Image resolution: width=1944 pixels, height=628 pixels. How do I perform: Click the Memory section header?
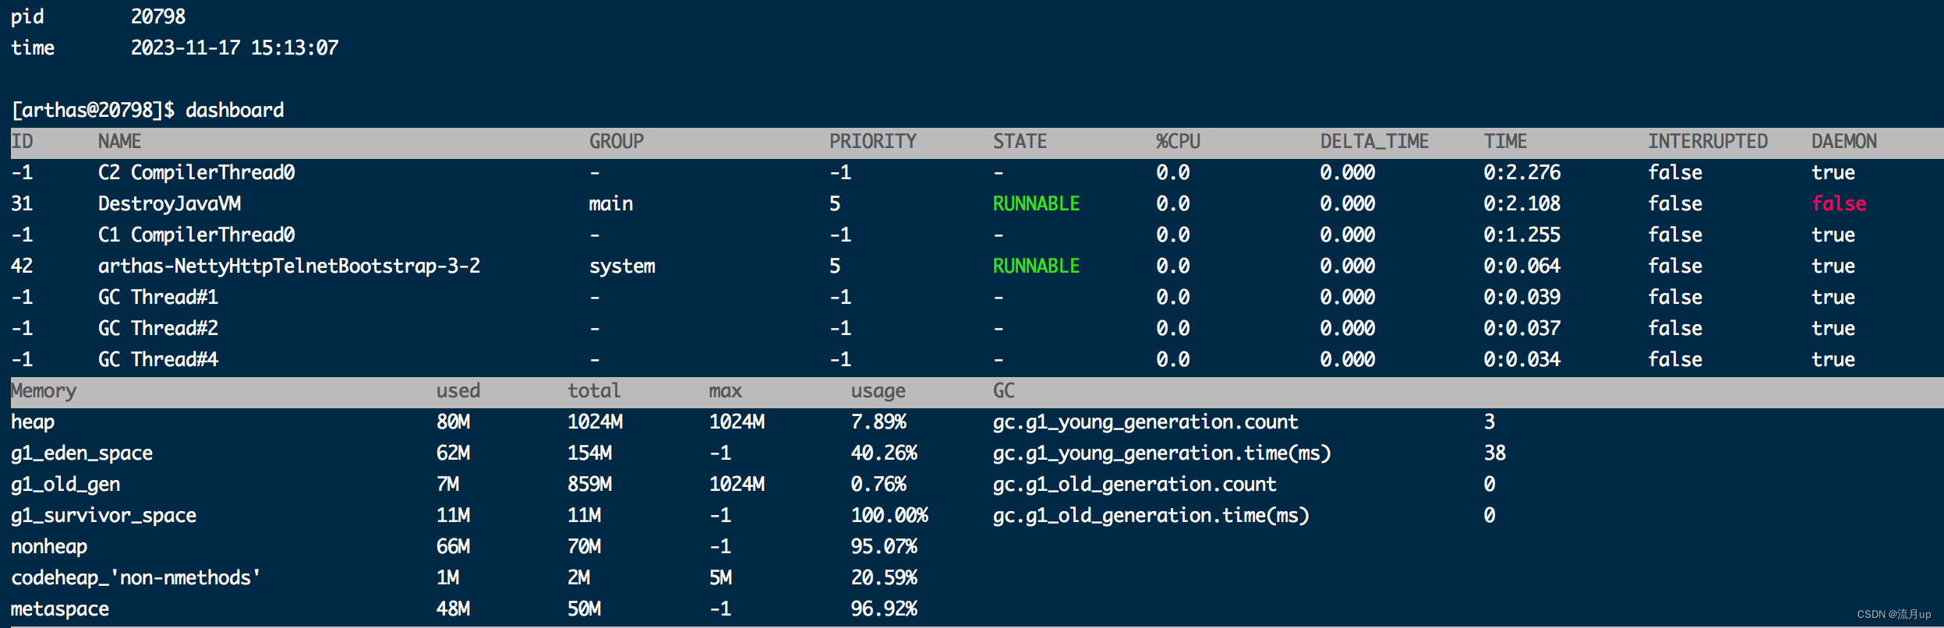tap(44, 390)
